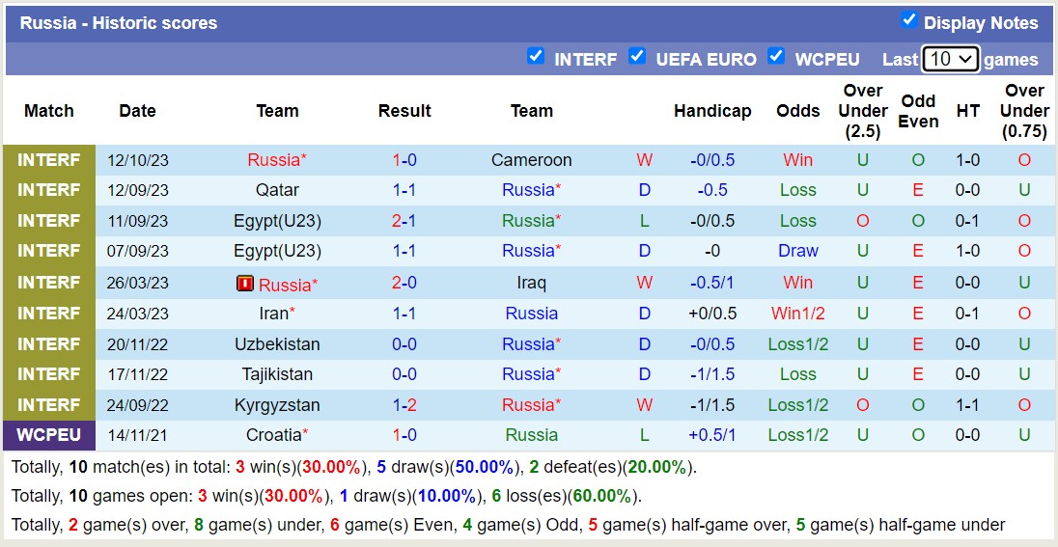Screen dimensions: 1058x547
Task: Click the Iran team link
Action: [x=274, y=314]
